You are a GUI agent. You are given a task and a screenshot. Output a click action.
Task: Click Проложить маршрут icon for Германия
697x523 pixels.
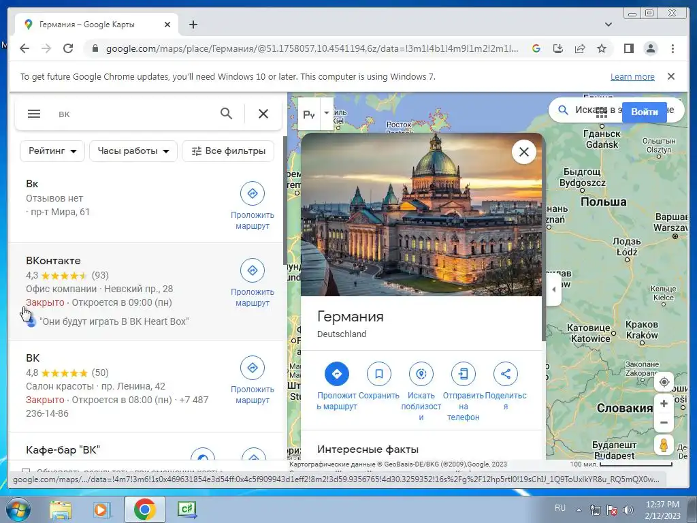point(336,374)
